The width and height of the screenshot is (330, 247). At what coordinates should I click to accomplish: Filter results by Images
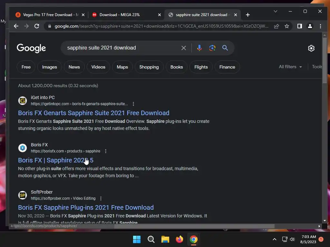[49, 67]
